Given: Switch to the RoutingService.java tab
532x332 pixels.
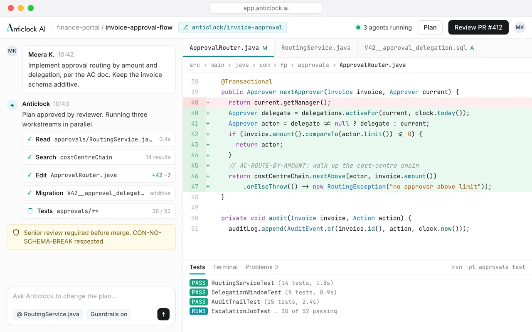Looking at the screenshot, I should [x=316, y=48].
